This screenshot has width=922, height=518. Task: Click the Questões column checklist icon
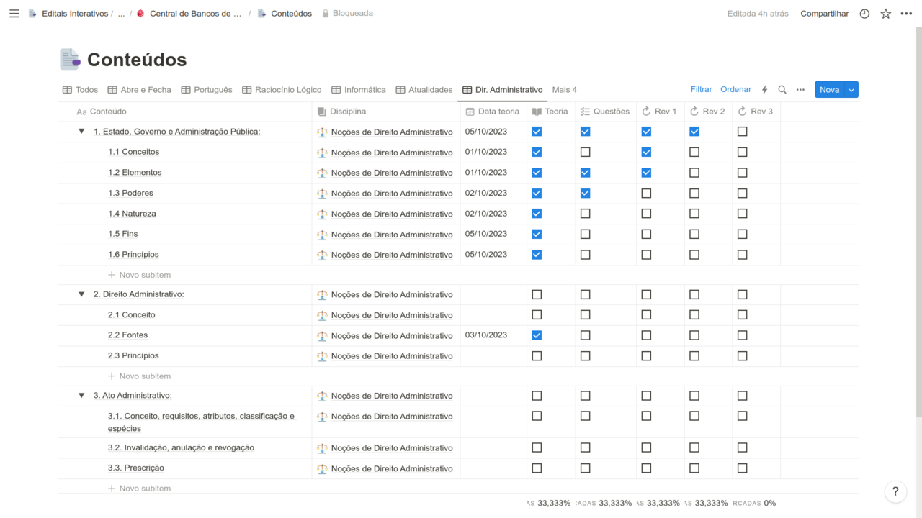(x=585, y=112)
